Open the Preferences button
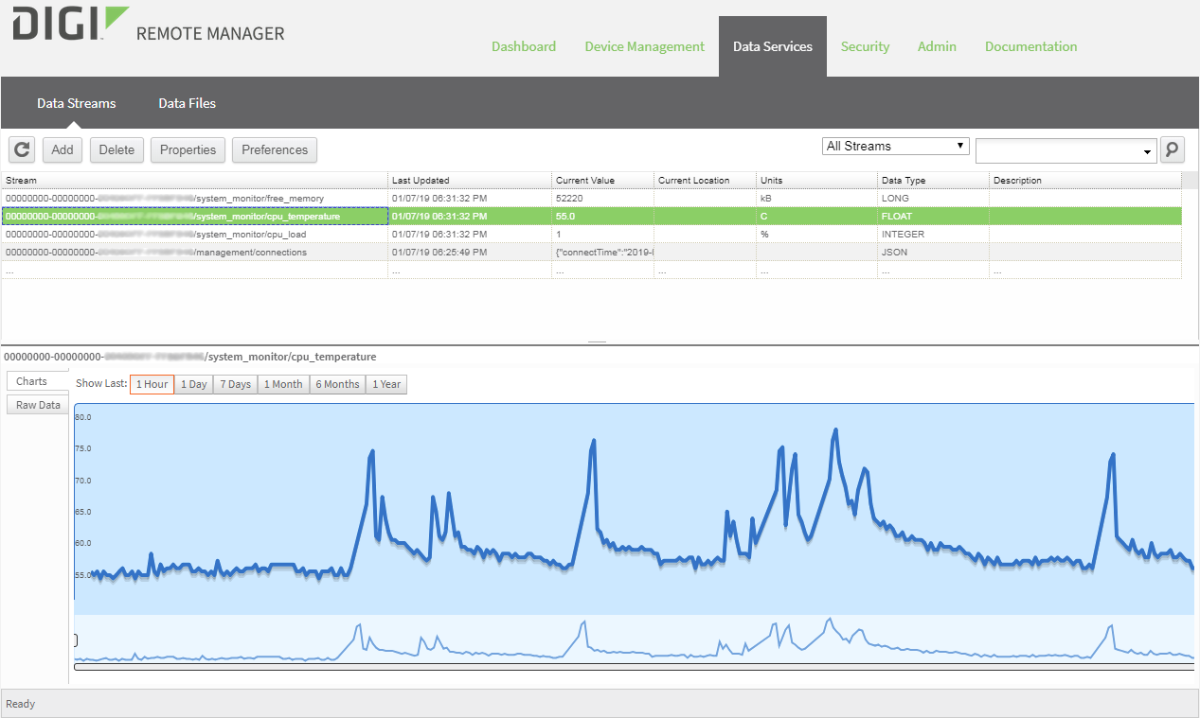The height and width of the screenshot is (718, 1200). (275, 149)
